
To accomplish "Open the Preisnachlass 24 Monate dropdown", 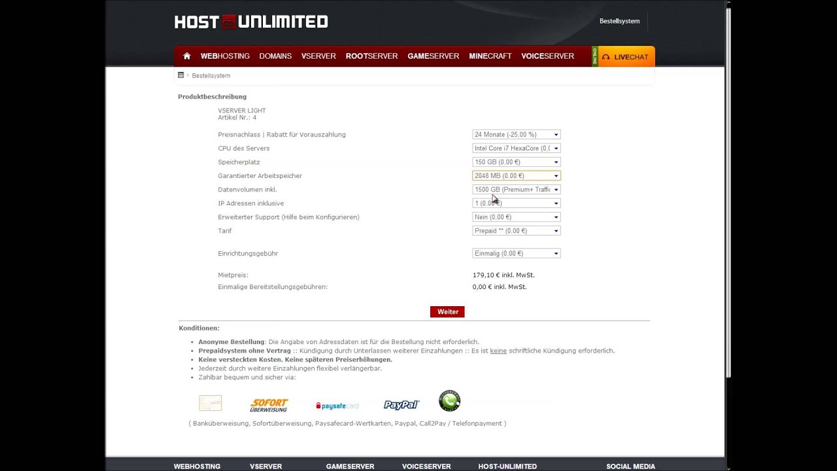I will (516, 135).
